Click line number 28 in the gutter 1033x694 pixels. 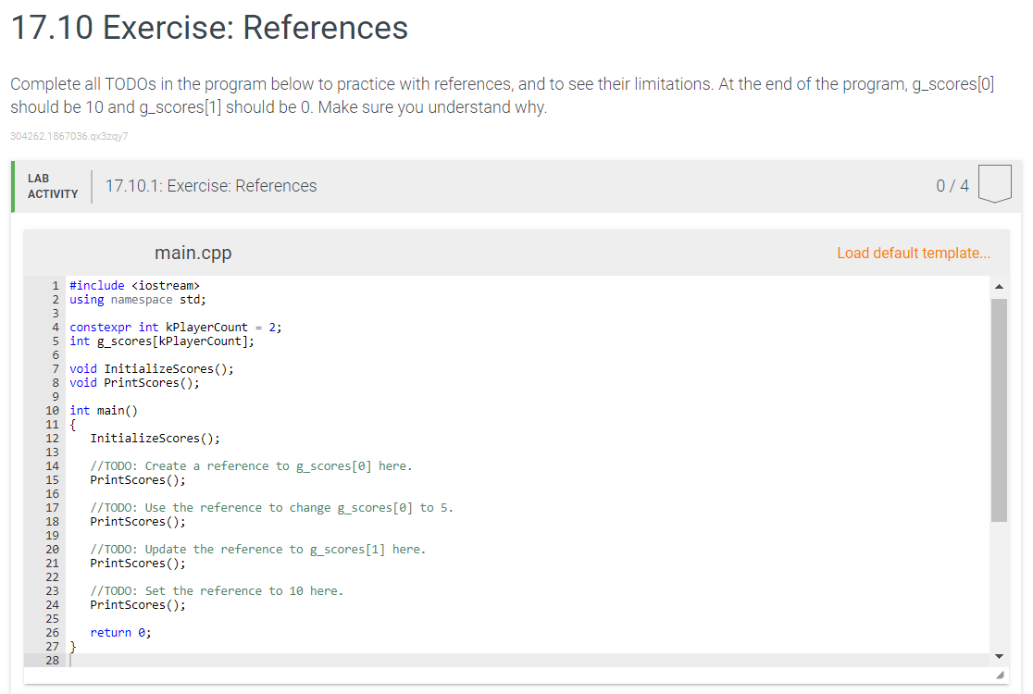(x=52, y=660)
